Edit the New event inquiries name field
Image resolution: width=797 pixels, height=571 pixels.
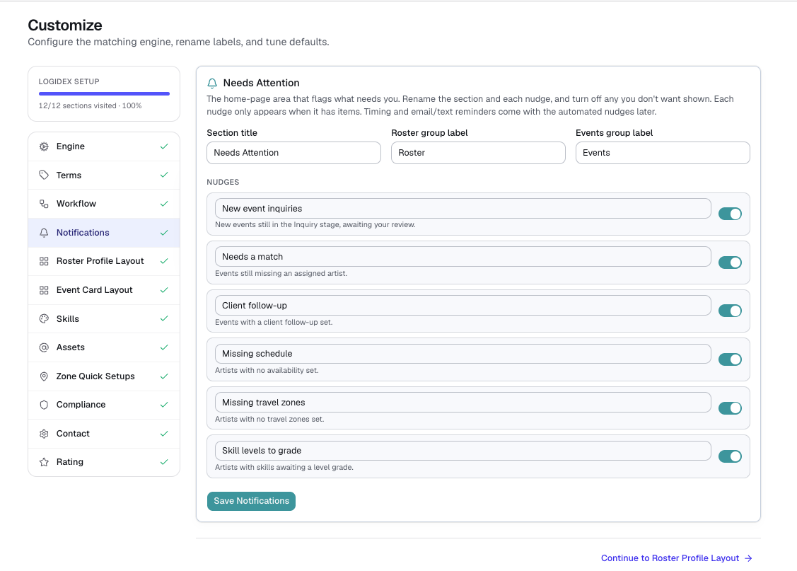pyautogui.click(x=463, y=209)
